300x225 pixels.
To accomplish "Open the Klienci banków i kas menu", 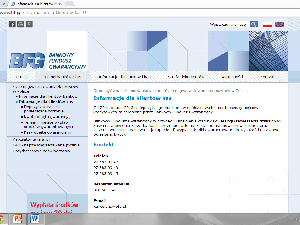I will [x=63, y=77].
